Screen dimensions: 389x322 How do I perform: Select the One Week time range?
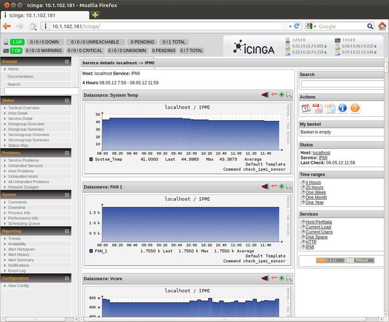click(315, 192)
